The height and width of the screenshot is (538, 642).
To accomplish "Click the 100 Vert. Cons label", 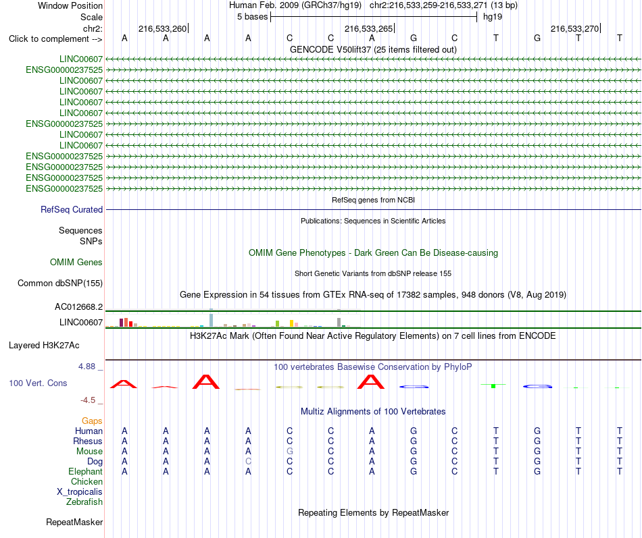I will [x=38, y=383].
